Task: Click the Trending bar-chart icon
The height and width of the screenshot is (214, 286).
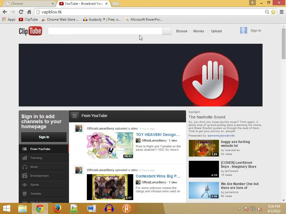Action: 25,158
